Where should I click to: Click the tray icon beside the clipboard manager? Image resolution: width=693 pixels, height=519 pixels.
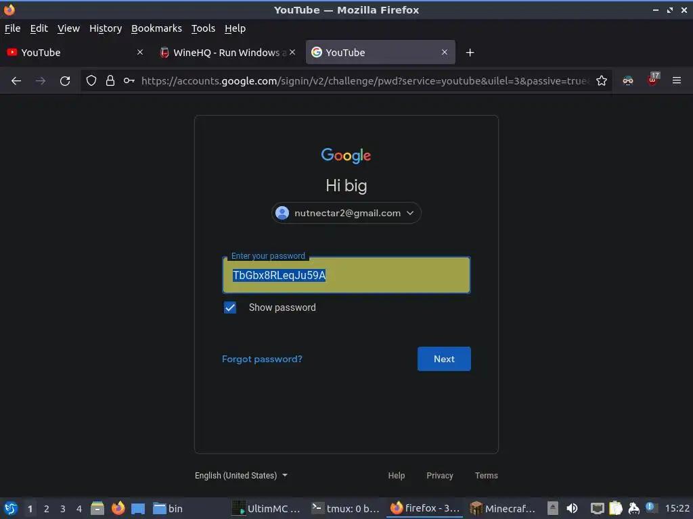pos(633,508)
